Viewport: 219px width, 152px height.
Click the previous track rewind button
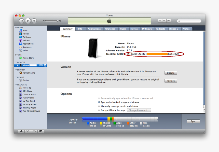[x=21, y=21]
